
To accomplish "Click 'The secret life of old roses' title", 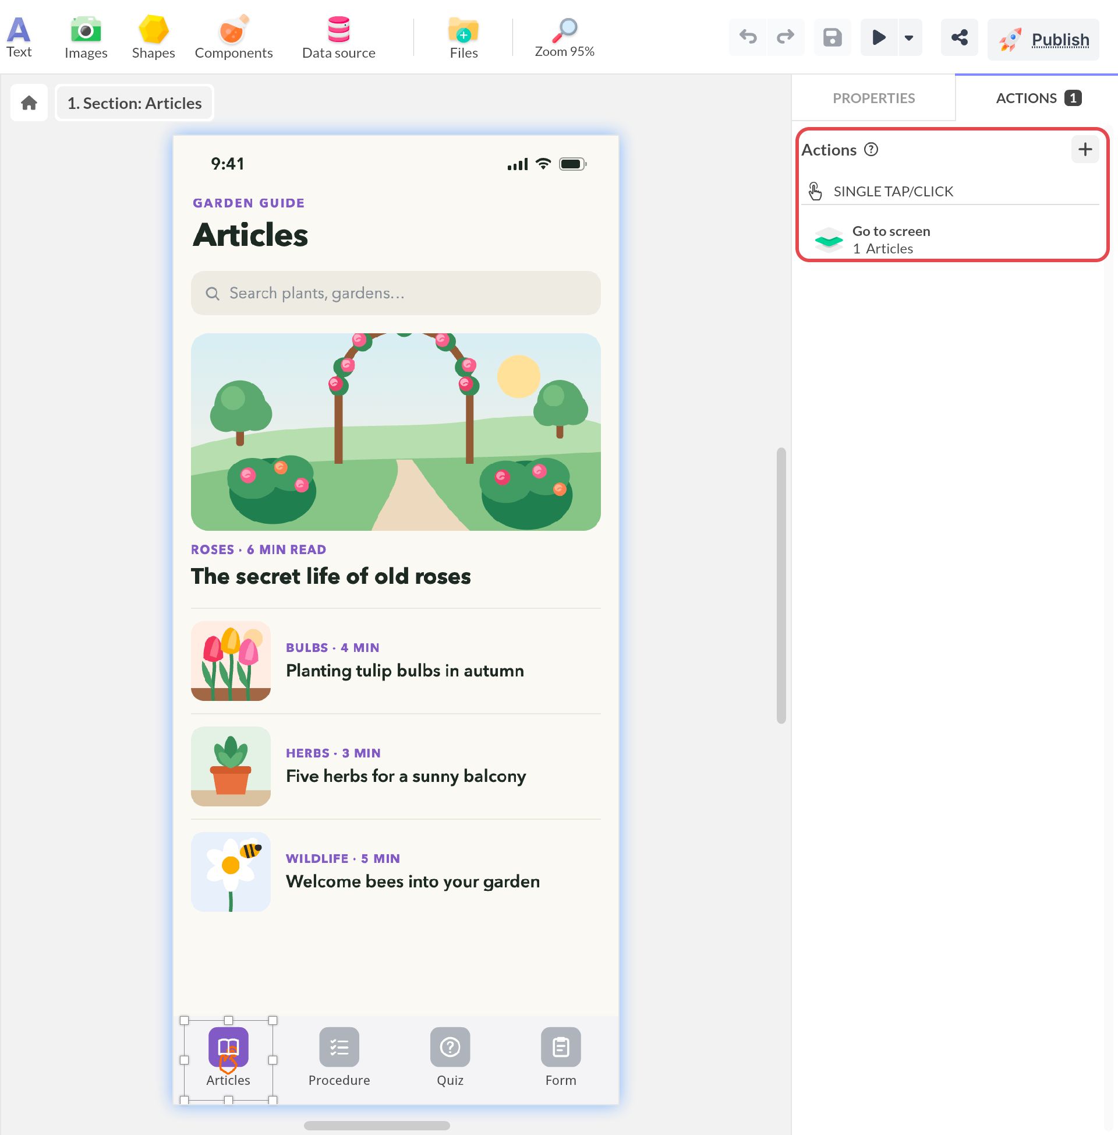I will [331, 576].
